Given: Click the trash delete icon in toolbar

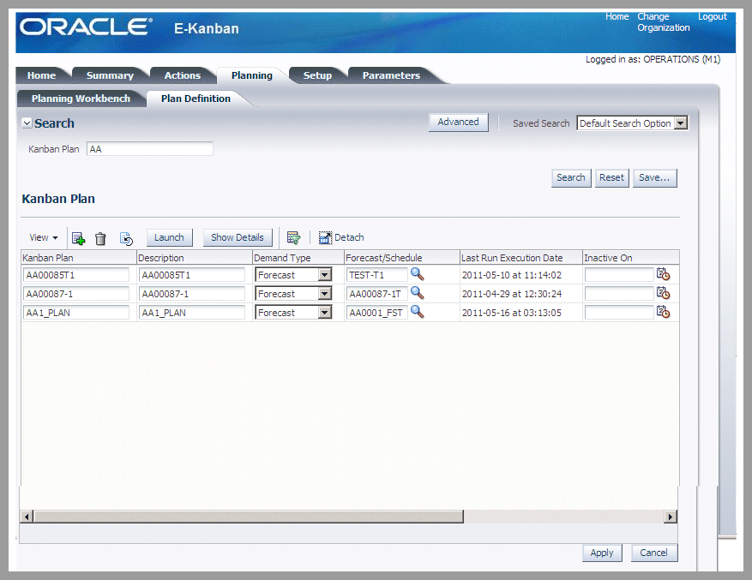Looking at the screenshot, I should (x=100, y=238).
